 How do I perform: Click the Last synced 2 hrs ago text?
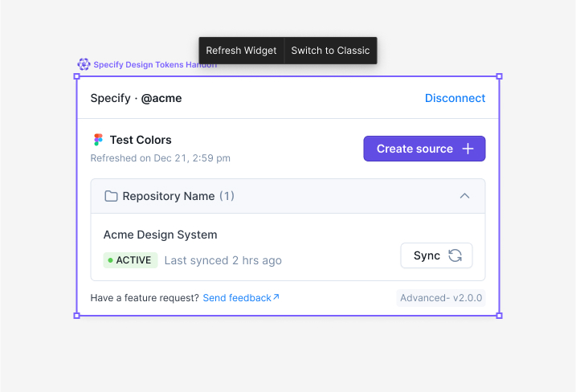pyautogui.click(x=223, y=260)
